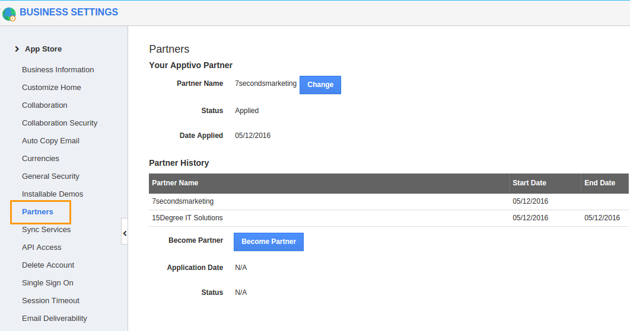Screen dimensions: 630x331
Task: Click the Date Applied value 05/12/2016
Action: 253,136
